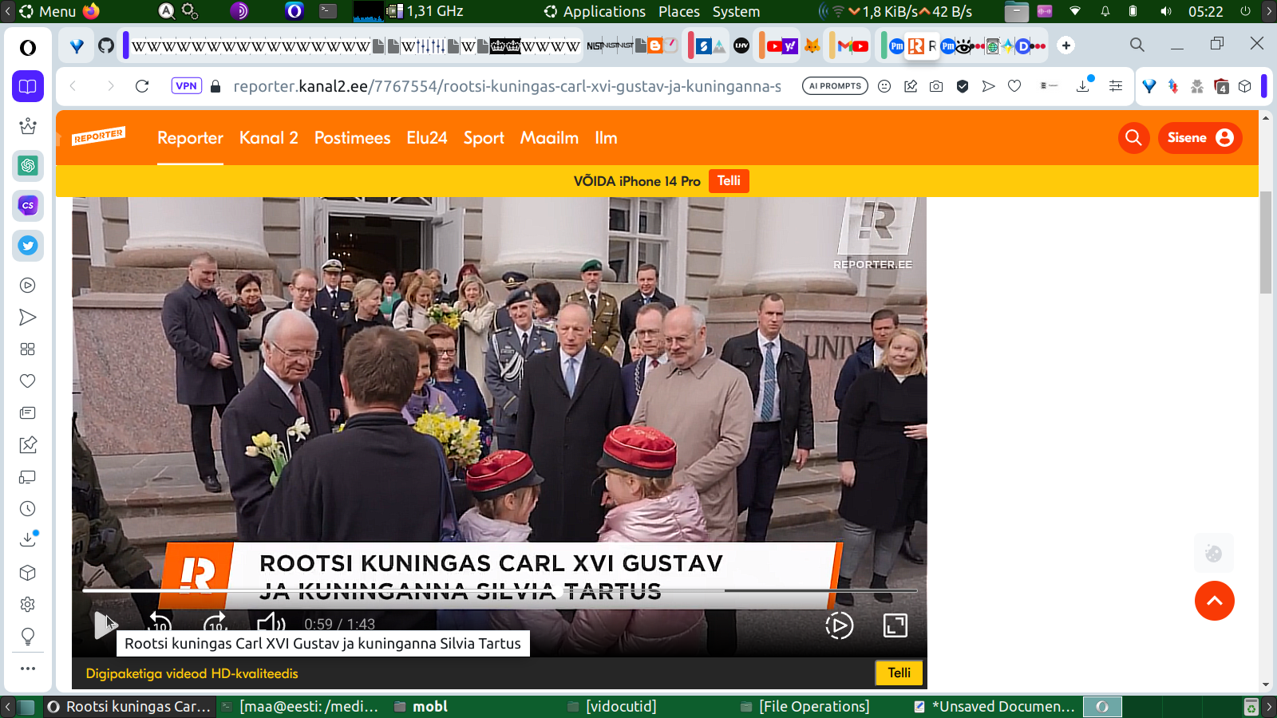Open the AI PROMPTS dropdown
The height and width of the screenshot is (718, 1277).
pos(835,86)
